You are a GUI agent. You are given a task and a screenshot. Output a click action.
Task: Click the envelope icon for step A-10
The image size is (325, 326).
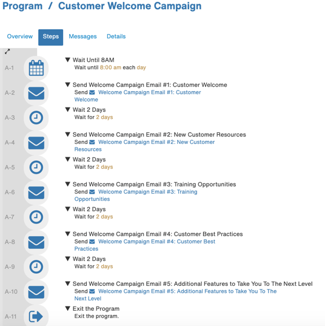click(36, 292)
